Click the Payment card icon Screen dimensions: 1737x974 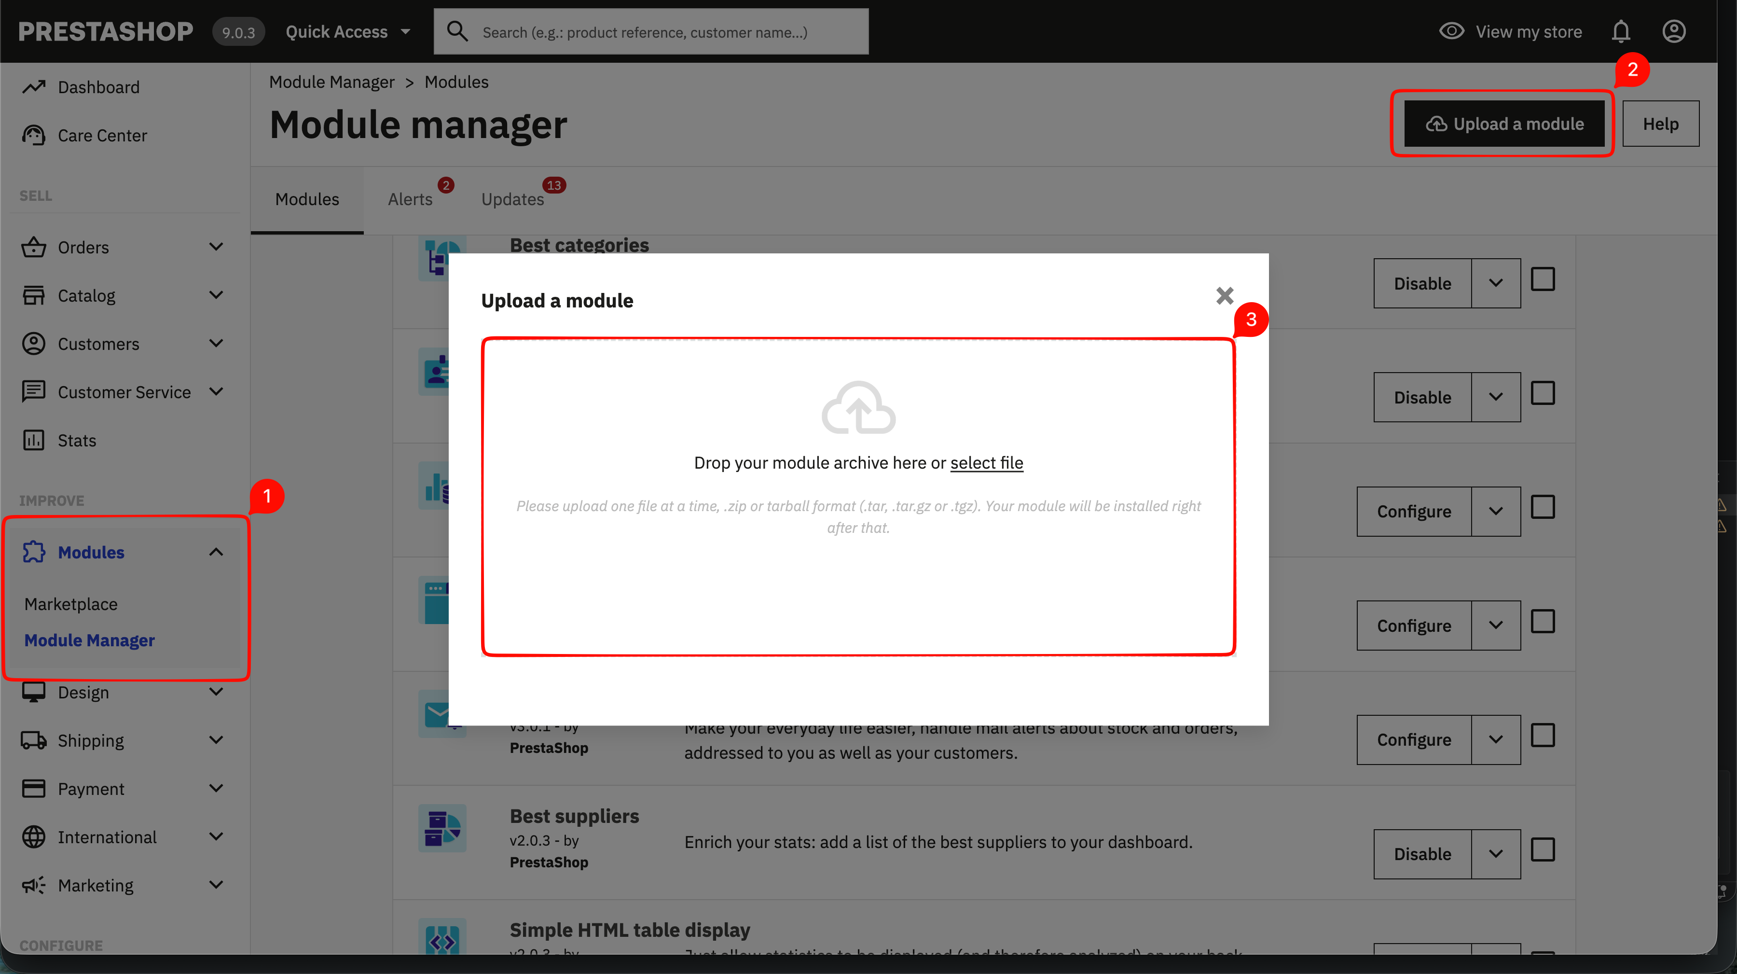click(x=34, y=789)
